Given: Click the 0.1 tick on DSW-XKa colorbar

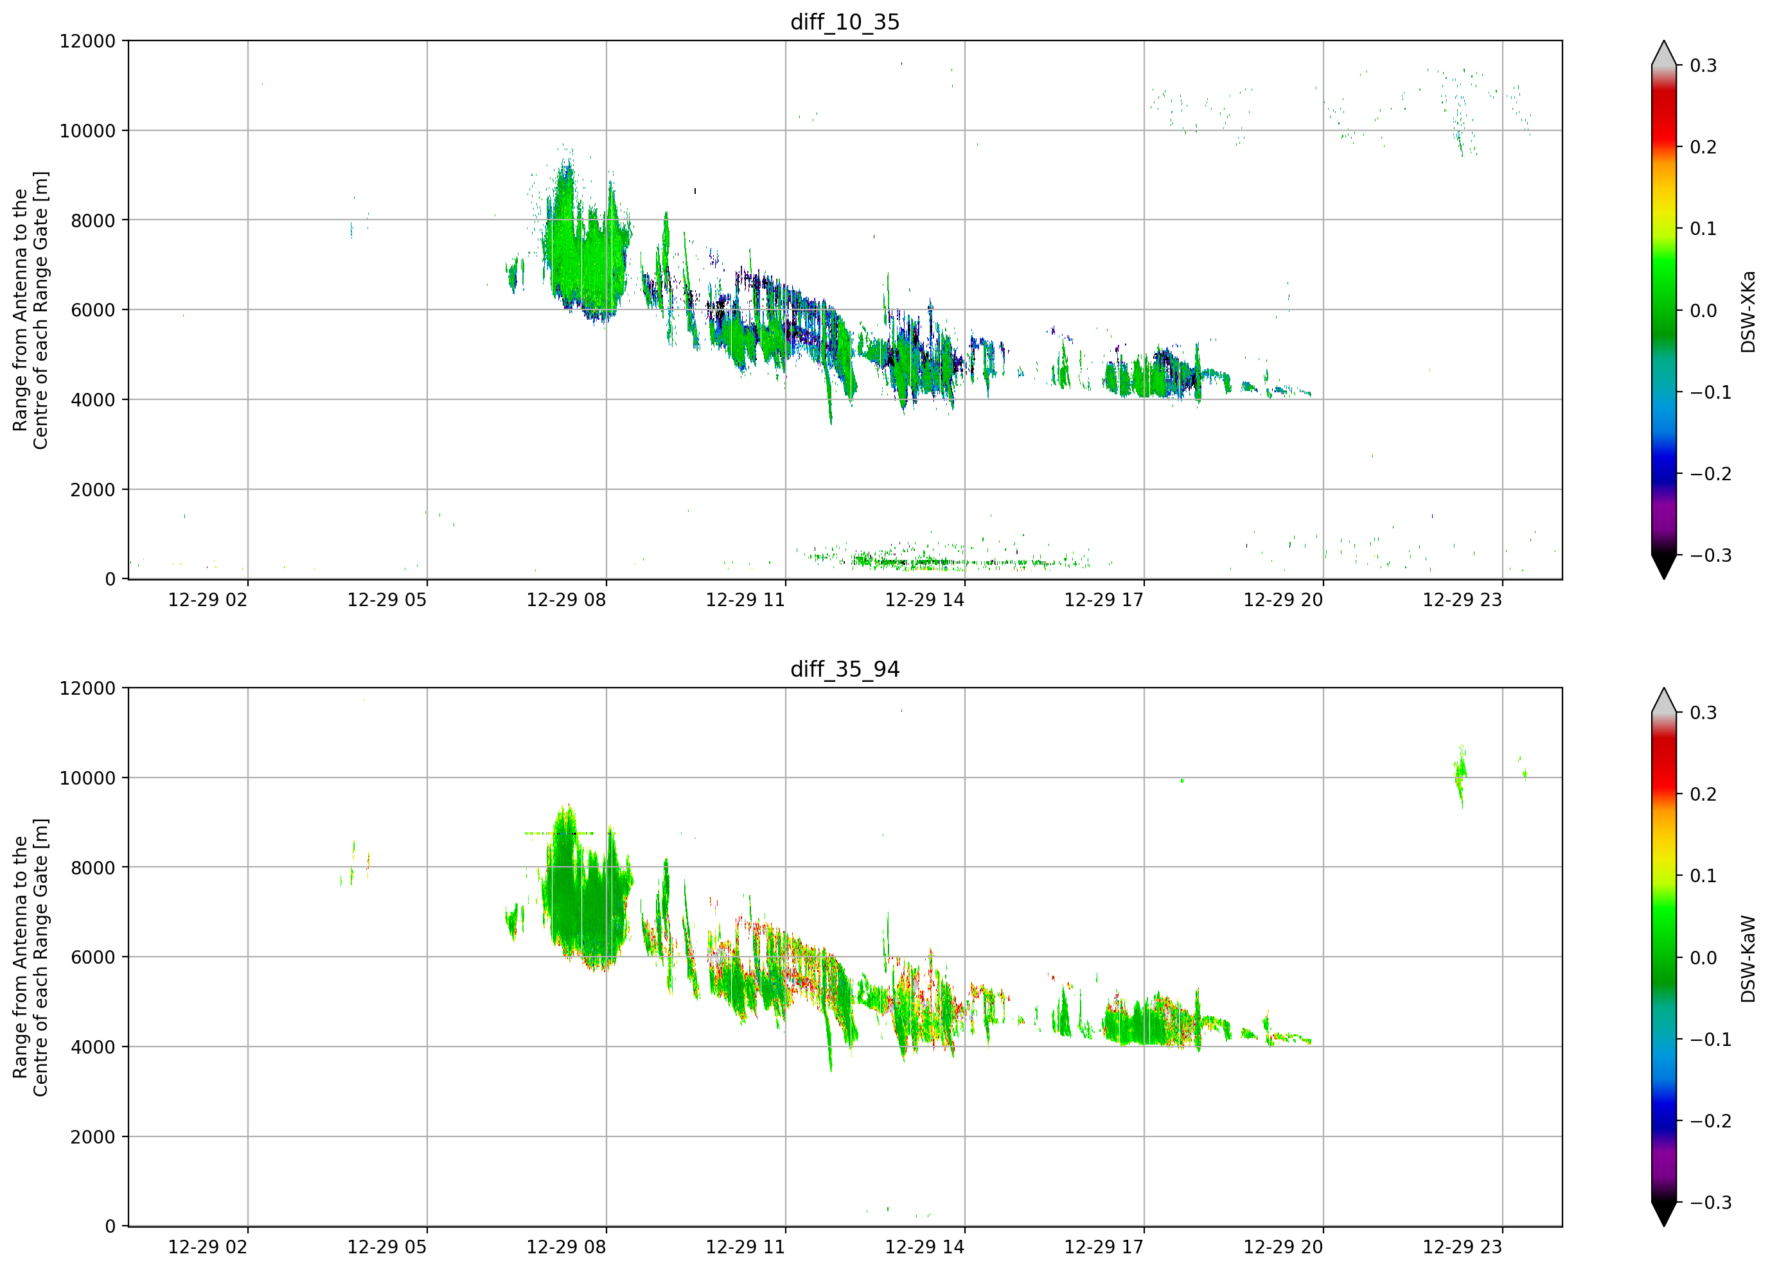Looking at the screenshot, I should (x=1704, y=229).
